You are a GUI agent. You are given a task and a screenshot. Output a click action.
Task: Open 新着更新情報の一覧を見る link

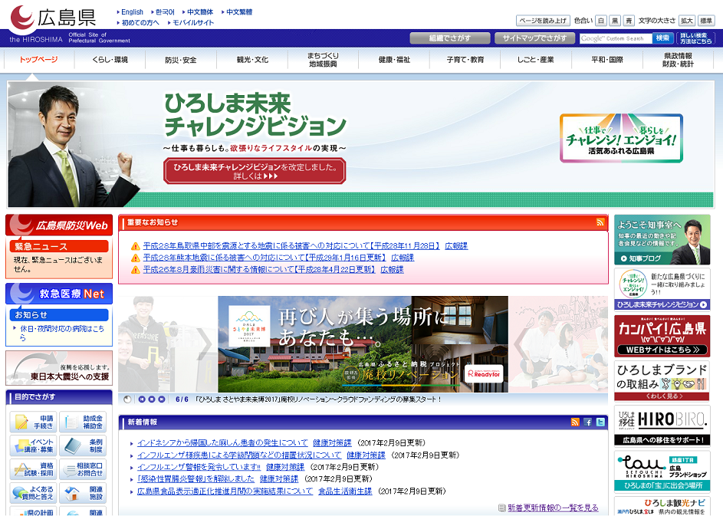tap(553, 508)
